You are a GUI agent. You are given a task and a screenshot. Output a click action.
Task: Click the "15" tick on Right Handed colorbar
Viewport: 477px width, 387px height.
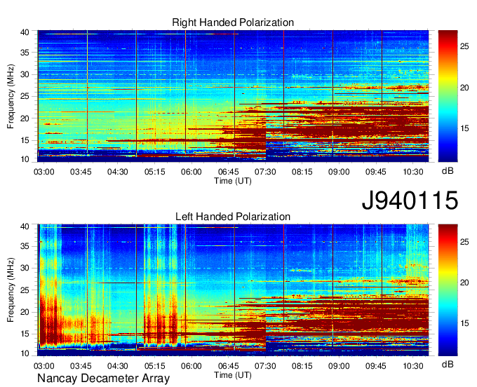pos(464,128)
